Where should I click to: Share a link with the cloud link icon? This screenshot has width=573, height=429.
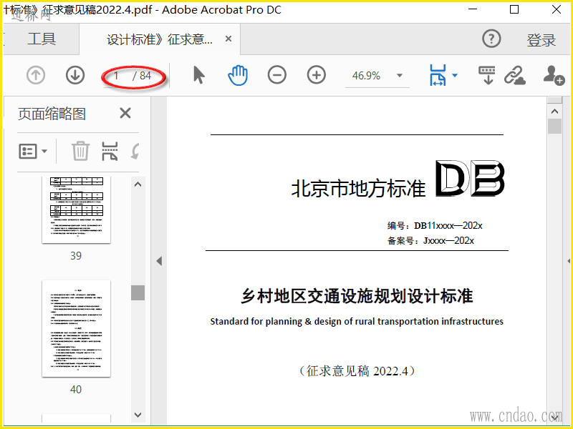[x=514, y=75]
